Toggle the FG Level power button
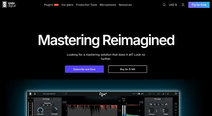This screenshot has width=212, height=116. click(162, 99)
